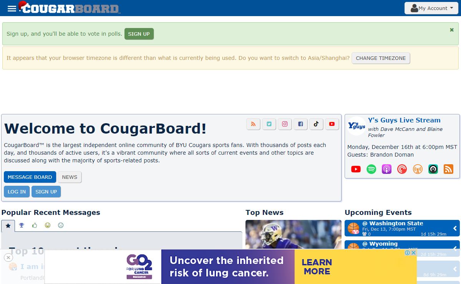Open the CougarBoard YouTube icon in welcome panel
461x284 pixels.
pos(332,124)
